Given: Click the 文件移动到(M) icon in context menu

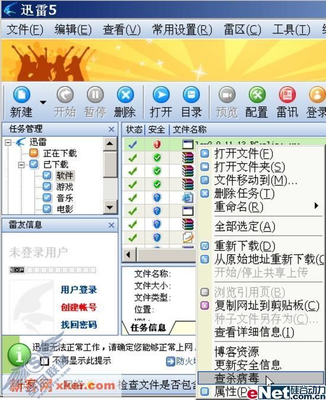Looking at the screenshot, I should 204,180.
